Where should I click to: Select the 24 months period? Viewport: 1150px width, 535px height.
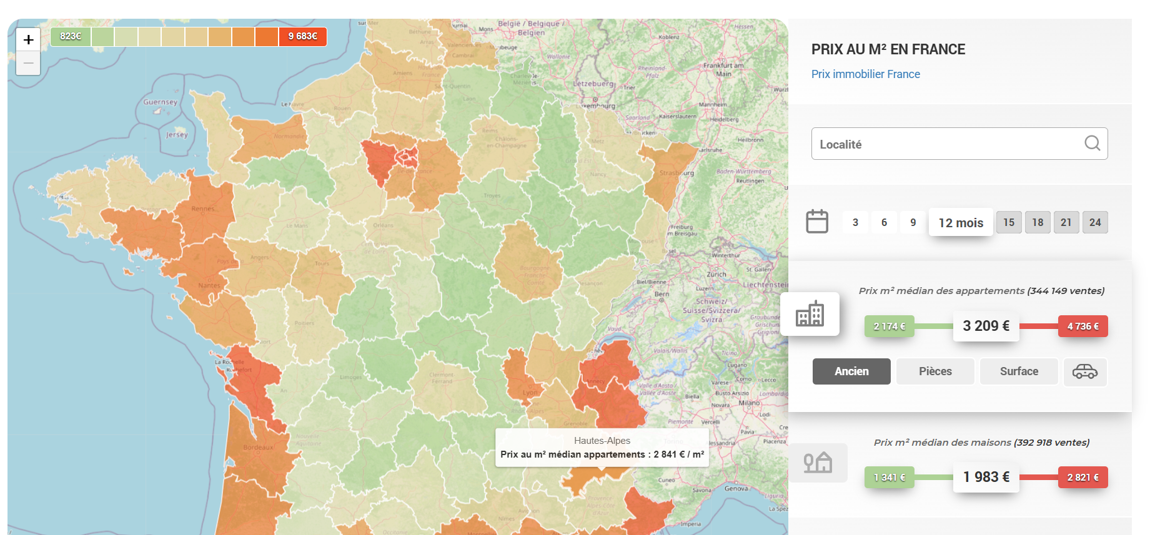click(x=1095, y=222)
